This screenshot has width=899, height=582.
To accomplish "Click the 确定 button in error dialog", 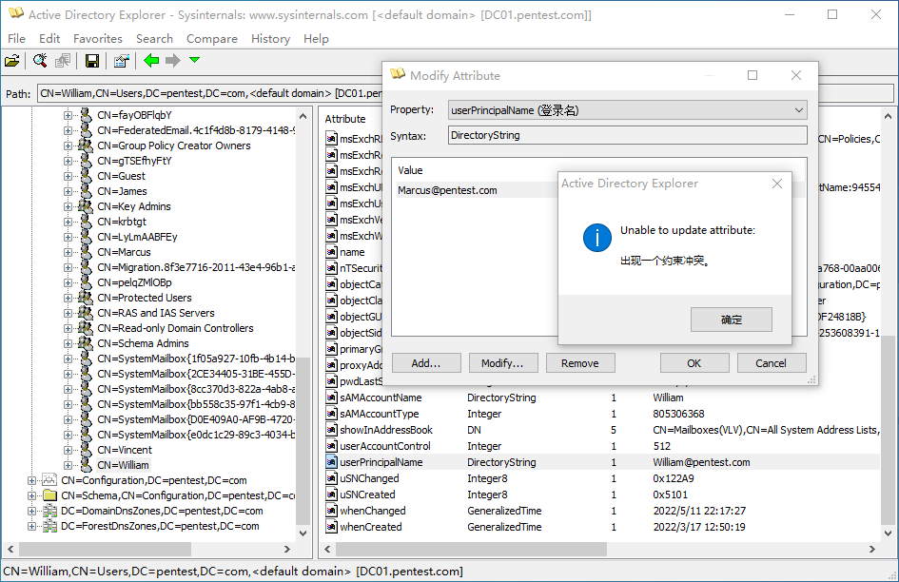I will 731,320.
